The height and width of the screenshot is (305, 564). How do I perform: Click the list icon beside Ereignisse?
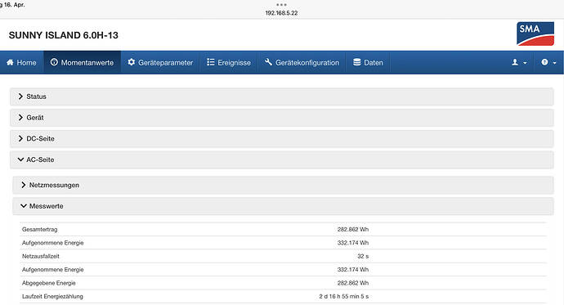(210, 62)
